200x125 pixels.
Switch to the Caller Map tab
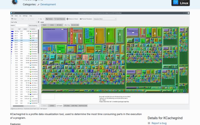(74, 106)
